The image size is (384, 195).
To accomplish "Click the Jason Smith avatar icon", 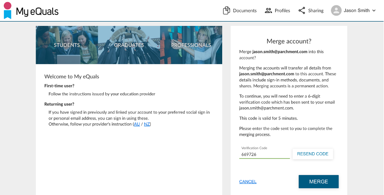I will [336, 11].
